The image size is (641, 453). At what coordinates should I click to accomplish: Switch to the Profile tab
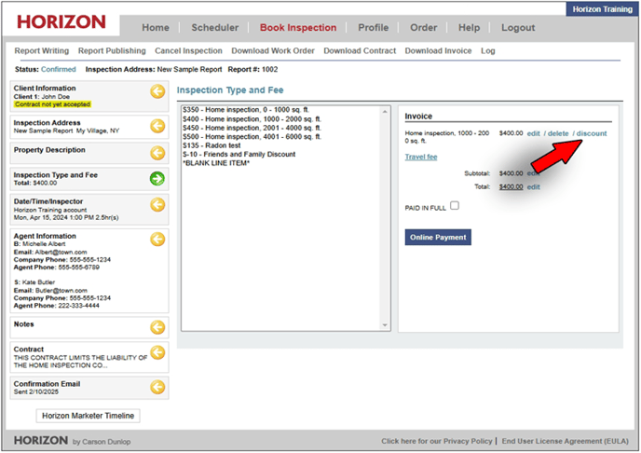coord(373,28)
